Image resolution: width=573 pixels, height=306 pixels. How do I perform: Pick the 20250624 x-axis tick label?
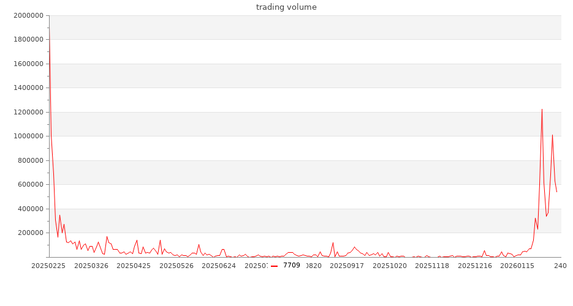pyautogui.click(x=219, y=266)
